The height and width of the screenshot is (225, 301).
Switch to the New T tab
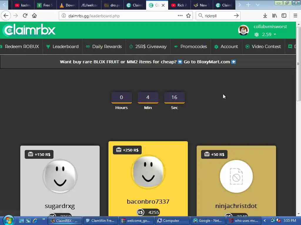[202, 5]
